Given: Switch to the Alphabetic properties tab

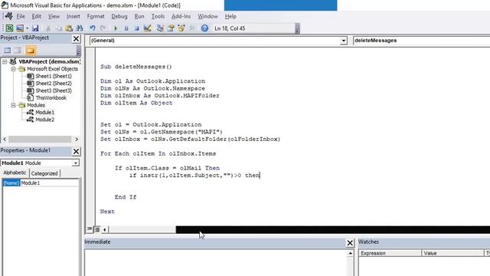Looking at the screenshot, I should pyautogui.click(x=15, y=172).
